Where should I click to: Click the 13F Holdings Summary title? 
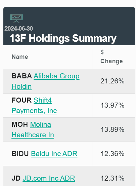[63, 38]
